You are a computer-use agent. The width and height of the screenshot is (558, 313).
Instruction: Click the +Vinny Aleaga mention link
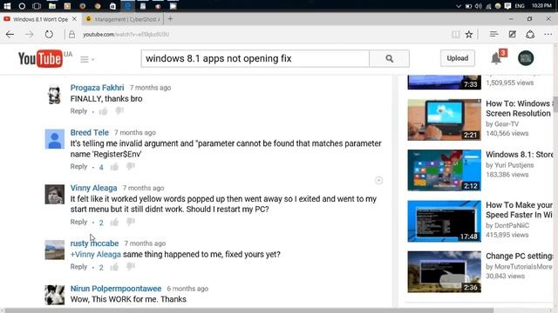click(x=95, y=255)
